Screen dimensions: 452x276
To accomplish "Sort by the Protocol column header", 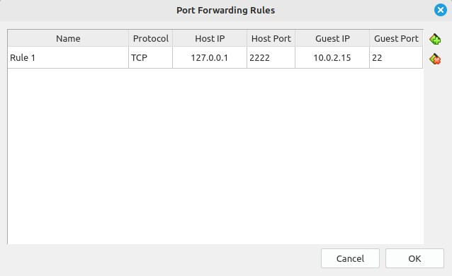I will (150, 38).
